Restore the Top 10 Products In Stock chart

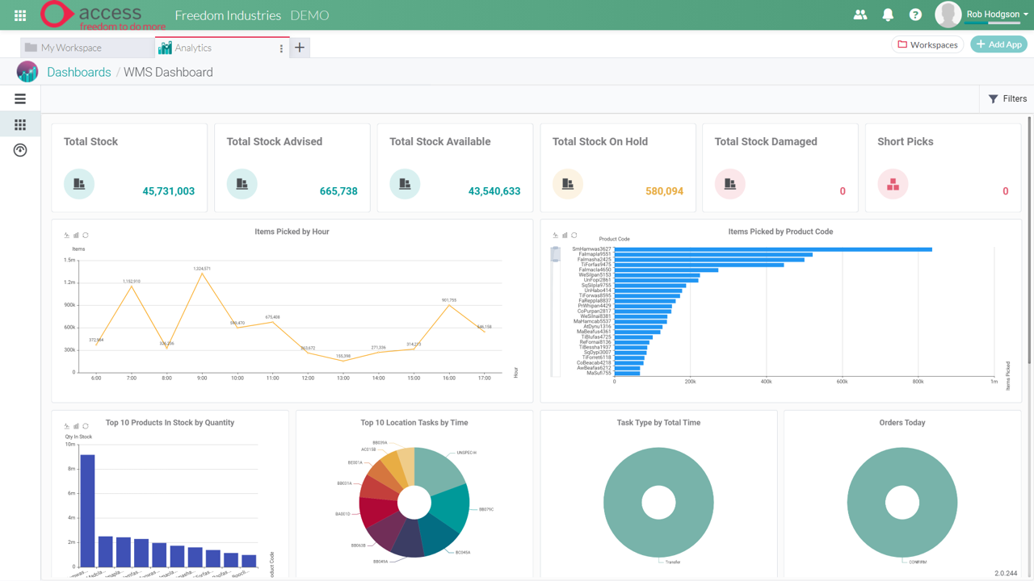(86, 426)
